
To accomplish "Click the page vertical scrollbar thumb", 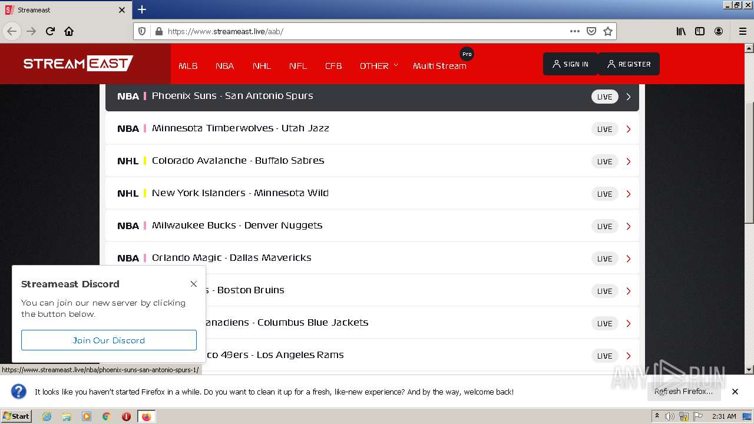I will (749, 162).
